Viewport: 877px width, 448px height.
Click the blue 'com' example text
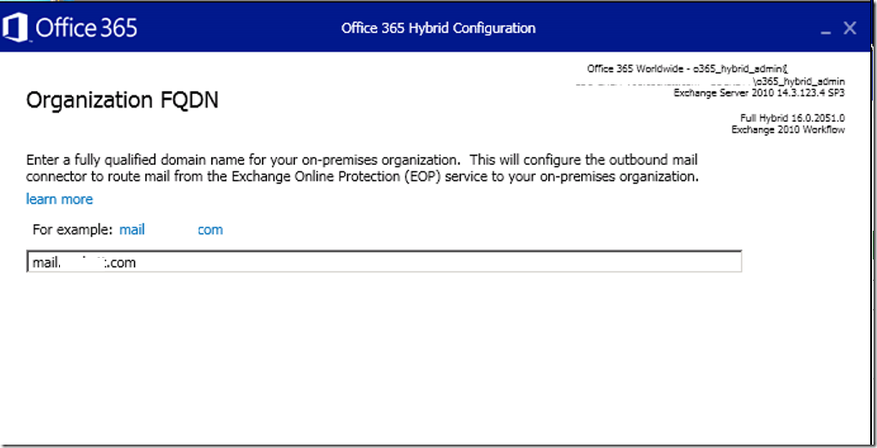tap(210, 230)
